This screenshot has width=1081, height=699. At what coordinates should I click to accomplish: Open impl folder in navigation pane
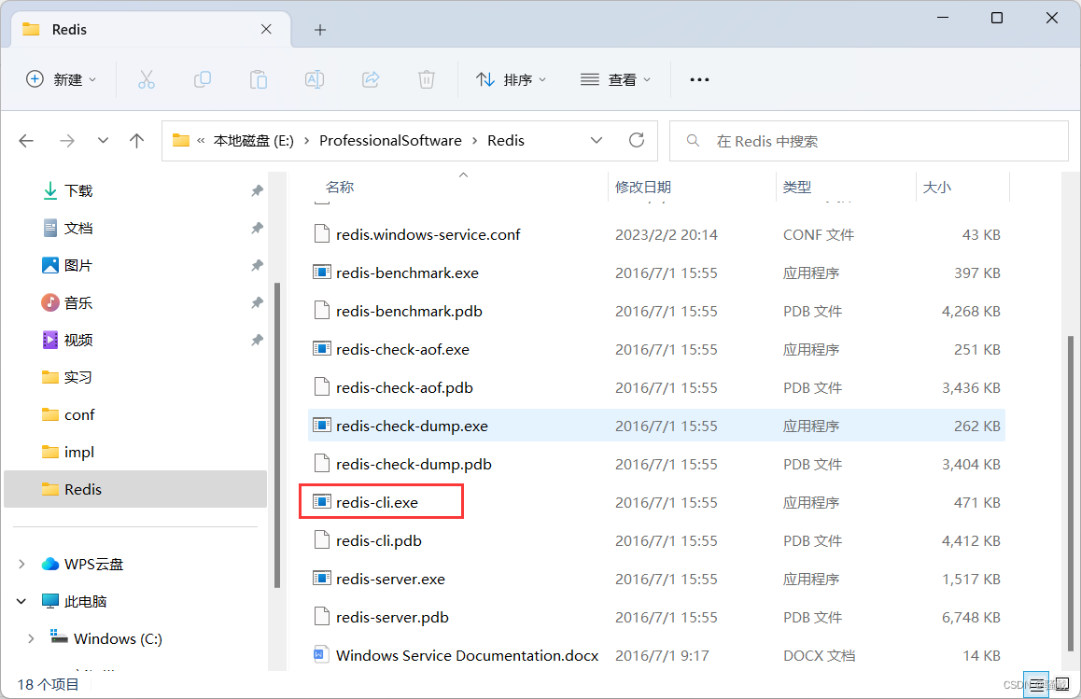pos(79,452)
